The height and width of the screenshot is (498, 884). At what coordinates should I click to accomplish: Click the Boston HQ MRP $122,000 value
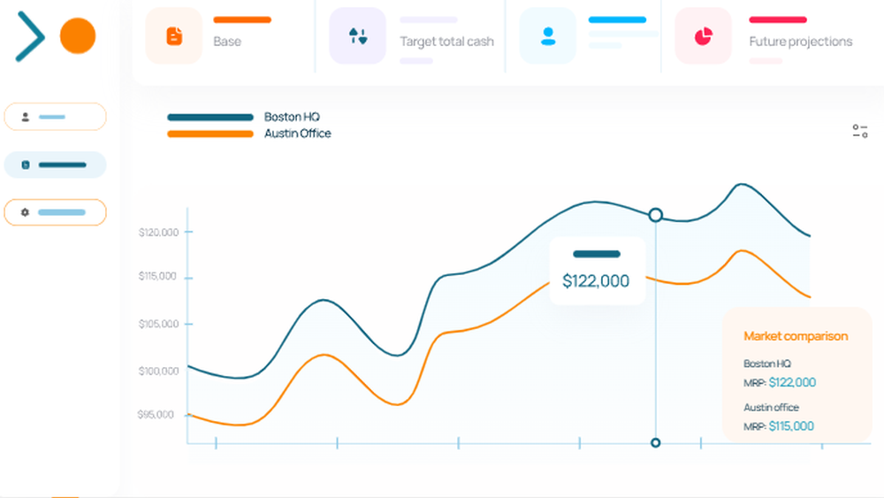coord(792,383)
